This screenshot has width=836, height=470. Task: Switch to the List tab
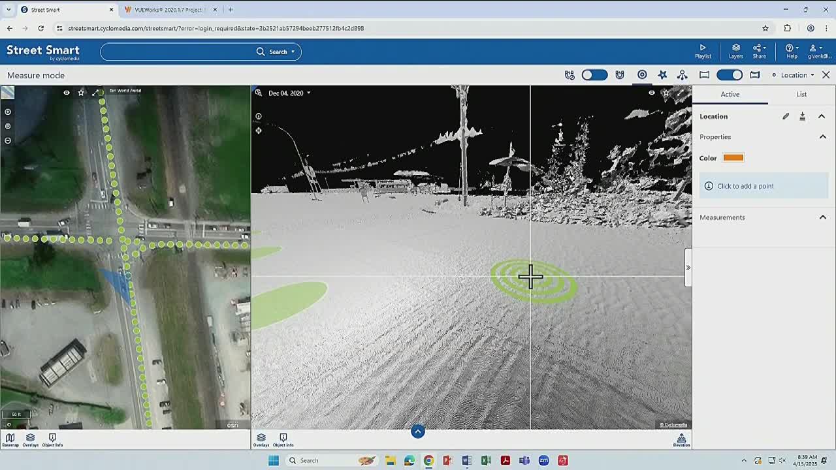coord(801,94)
